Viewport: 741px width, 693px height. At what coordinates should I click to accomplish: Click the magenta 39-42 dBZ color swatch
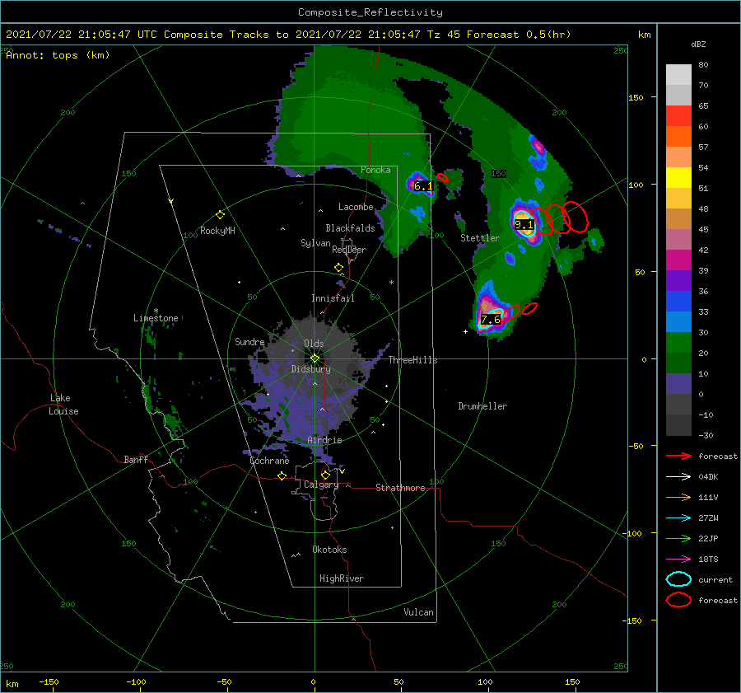tap(678, 260)
